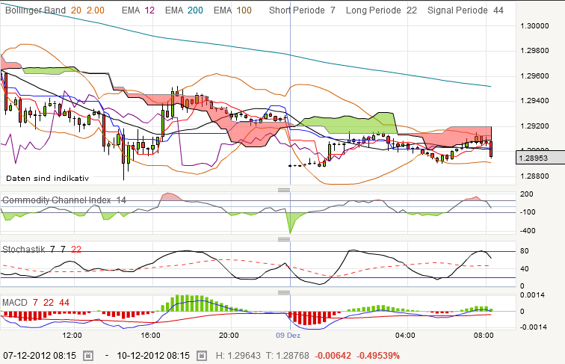Click the 1.28800 price axis label
The height and width of the screenshot is (364, 565).
pos(535,176)
